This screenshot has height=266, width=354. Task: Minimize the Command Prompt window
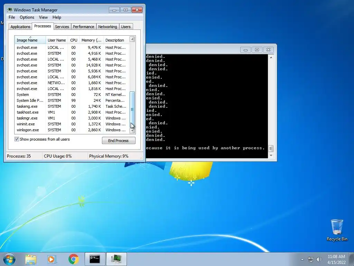[246, 50]
